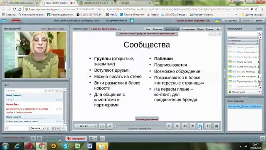Click the fast-forward button under the cursor

tap(200, 126)
